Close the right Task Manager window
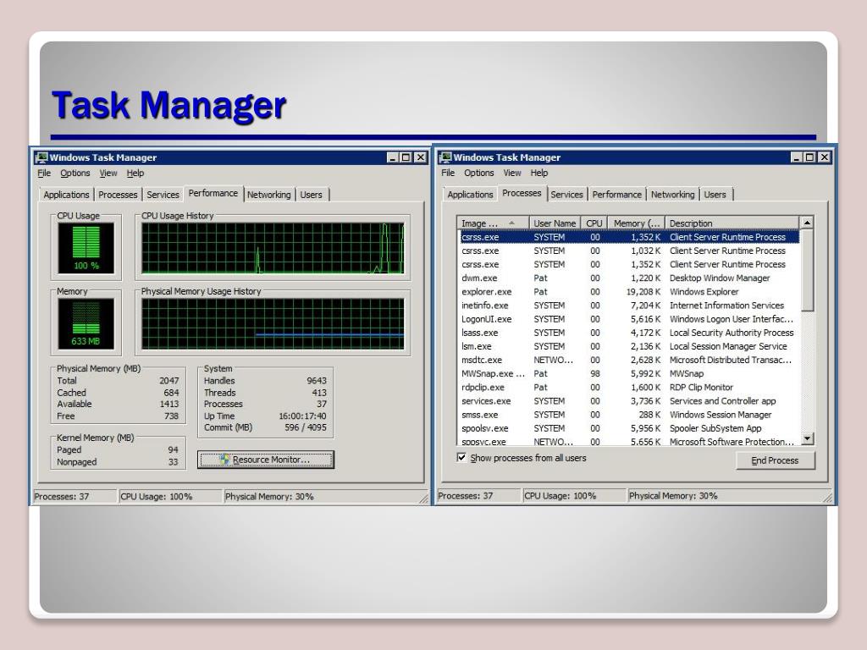Image resolution: width=867 pixels, height=650 pixels. coord(824,157)
